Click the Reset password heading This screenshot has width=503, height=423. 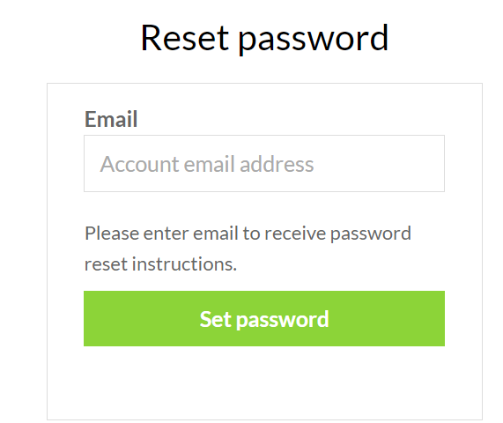[264, 39]
